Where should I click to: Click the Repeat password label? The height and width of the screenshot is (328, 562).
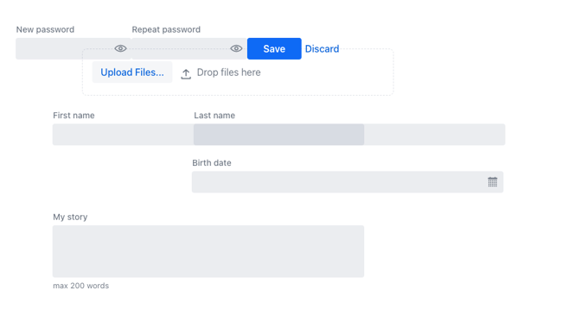coord(166,29)
